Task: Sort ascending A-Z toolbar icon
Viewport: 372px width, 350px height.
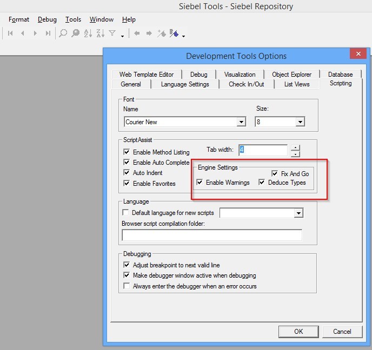Action: (x=88, y=33)
